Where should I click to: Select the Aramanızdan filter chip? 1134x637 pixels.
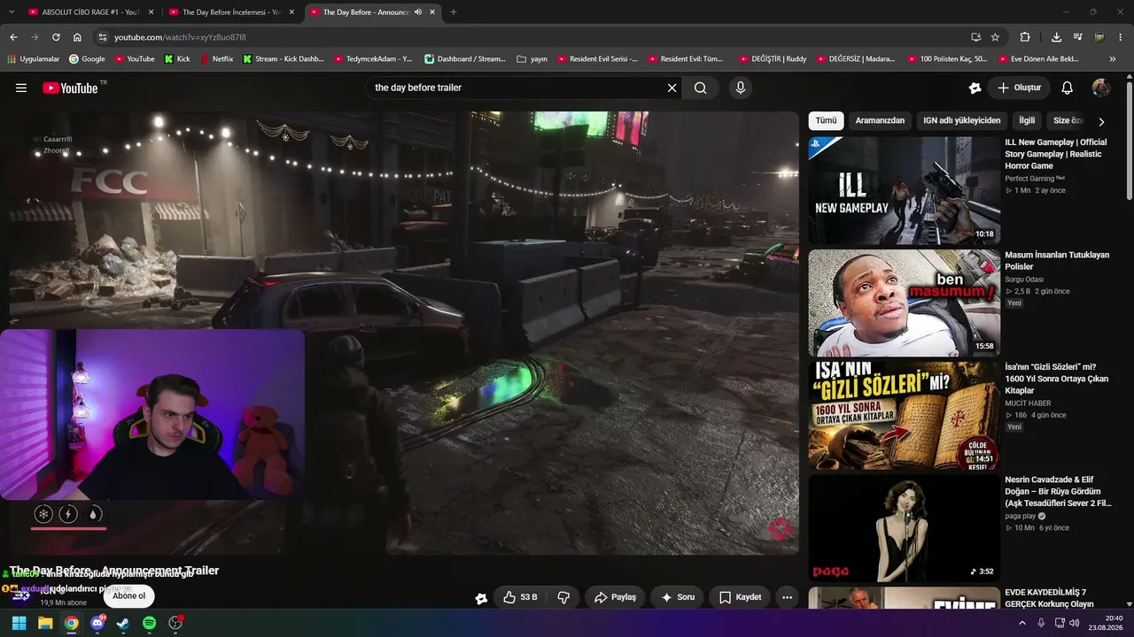click(880, 121)
